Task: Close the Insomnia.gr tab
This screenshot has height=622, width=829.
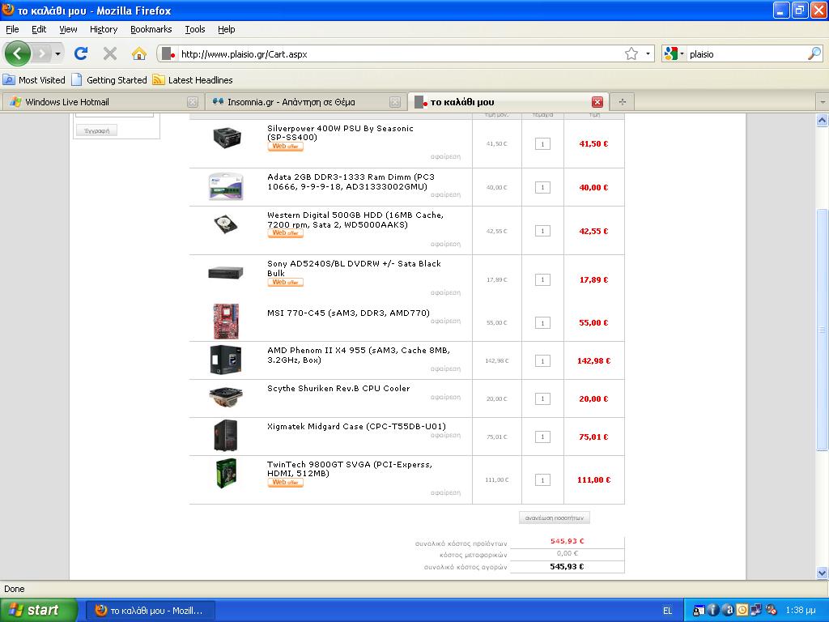Action: (394, 102)
